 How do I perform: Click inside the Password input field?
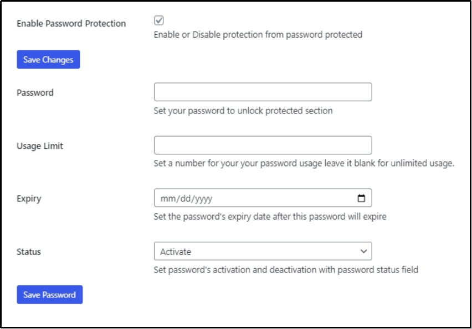coord(263,92)
